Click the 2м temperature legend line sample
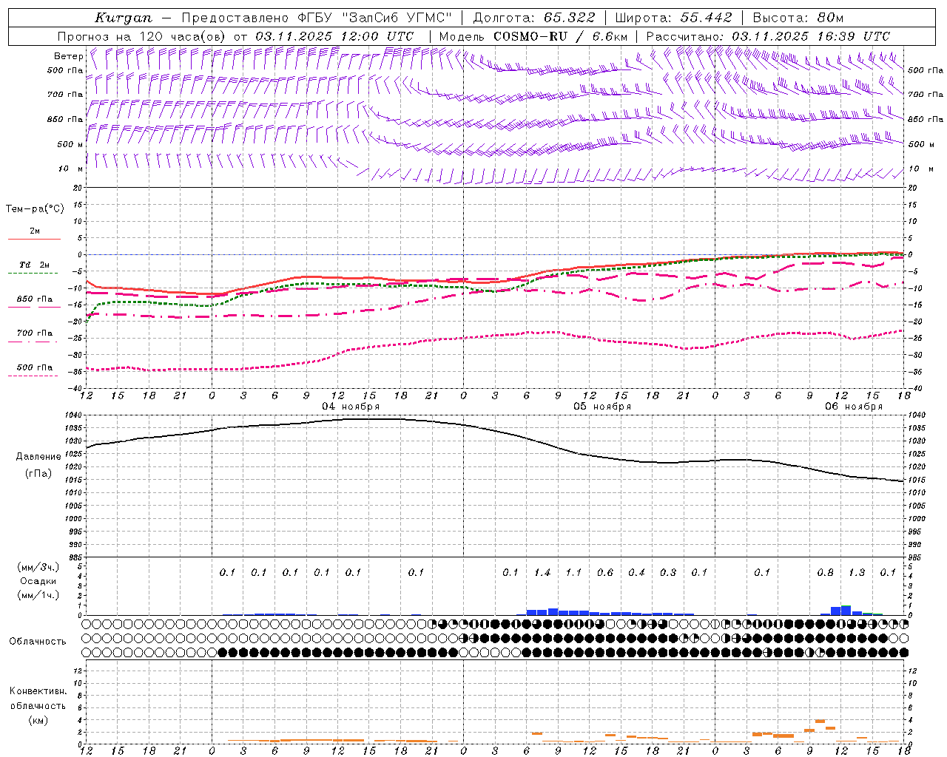Screen dimensions: 947x757 (x=34, y=239)
